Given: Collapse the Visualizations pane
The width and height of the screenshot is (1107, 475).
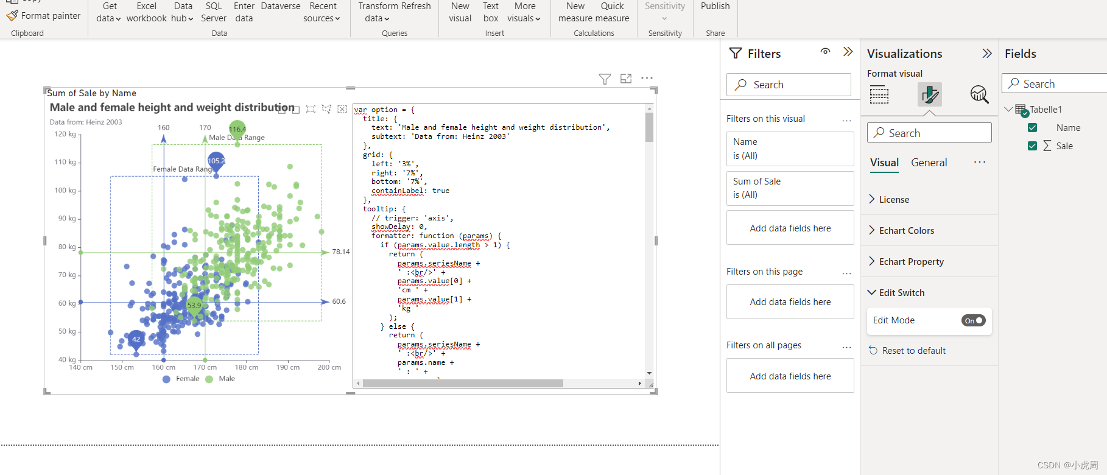Looking at the screenshot, I should click(987, 54).
